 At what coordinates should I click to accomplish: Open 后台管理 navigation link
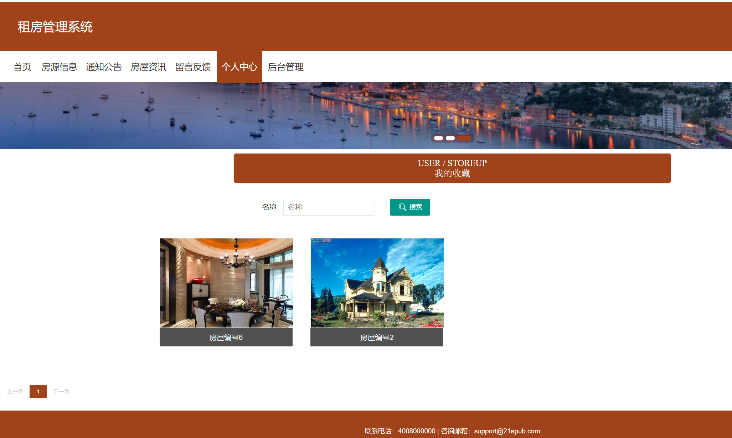tap(285, 67)
